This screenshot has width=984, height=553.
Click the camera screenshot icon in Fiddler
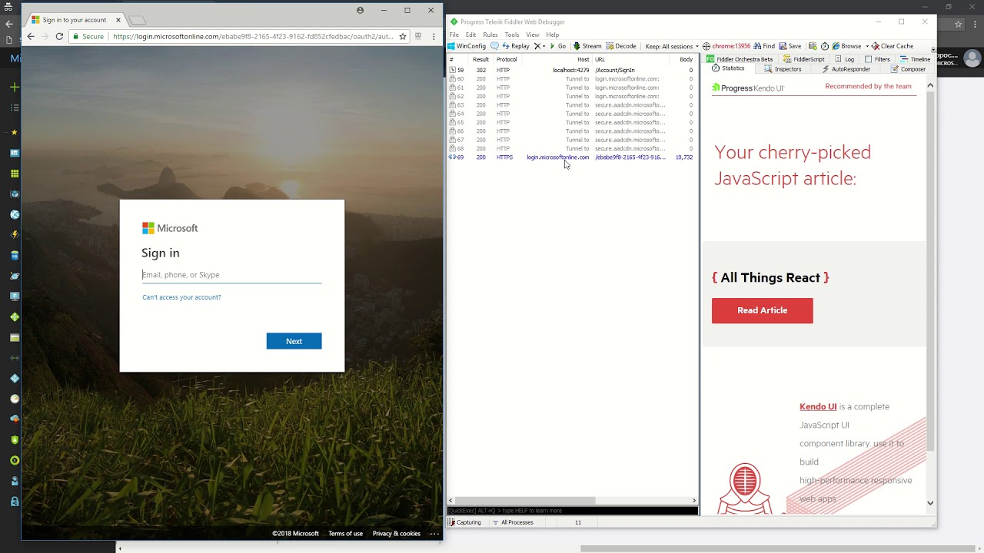pyautogui.click(x=813, y=46)
